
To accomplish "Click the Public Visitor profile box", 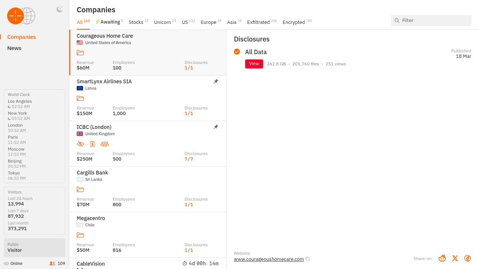I will (x=34, y=248).
